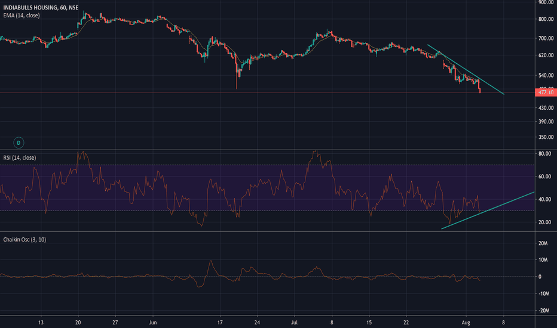Click the date label 8 following Aug
Screen dimensions: 557x328
click(503, 322)
